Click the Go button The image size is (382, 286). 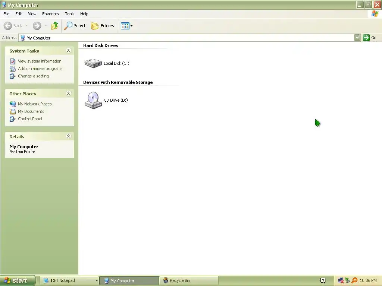[370, 38]
